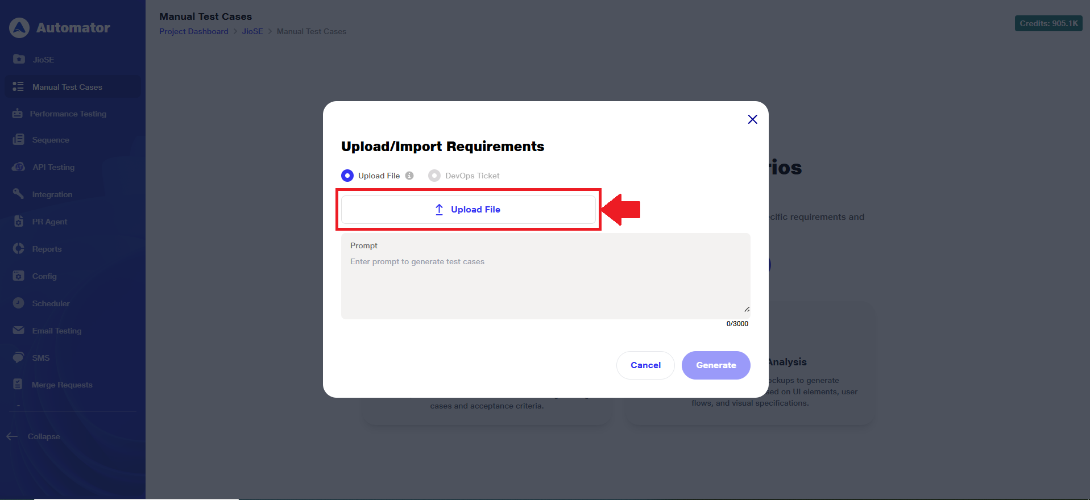The image size is (1090, 500).
Task: Collapse the sidebar using the arrow
Action: tap(13, 436)
